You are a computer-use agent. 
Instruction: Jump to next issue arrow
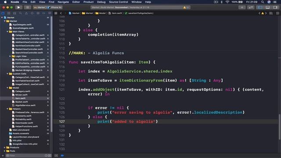tap(266, 13)
